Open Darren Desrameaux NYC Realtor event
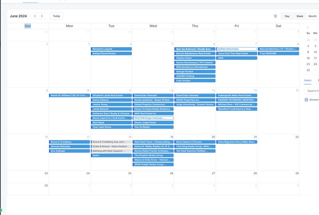 195,62
